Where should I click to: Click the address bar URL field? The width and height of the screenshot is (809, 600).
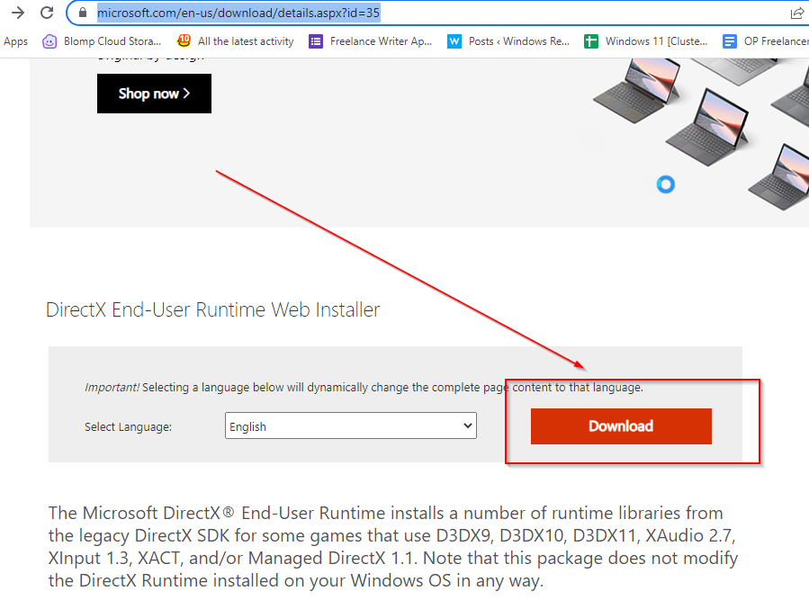pos(438,13)
